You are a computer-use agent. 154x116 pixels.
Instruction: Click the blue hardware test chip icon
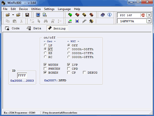[77, 21]
